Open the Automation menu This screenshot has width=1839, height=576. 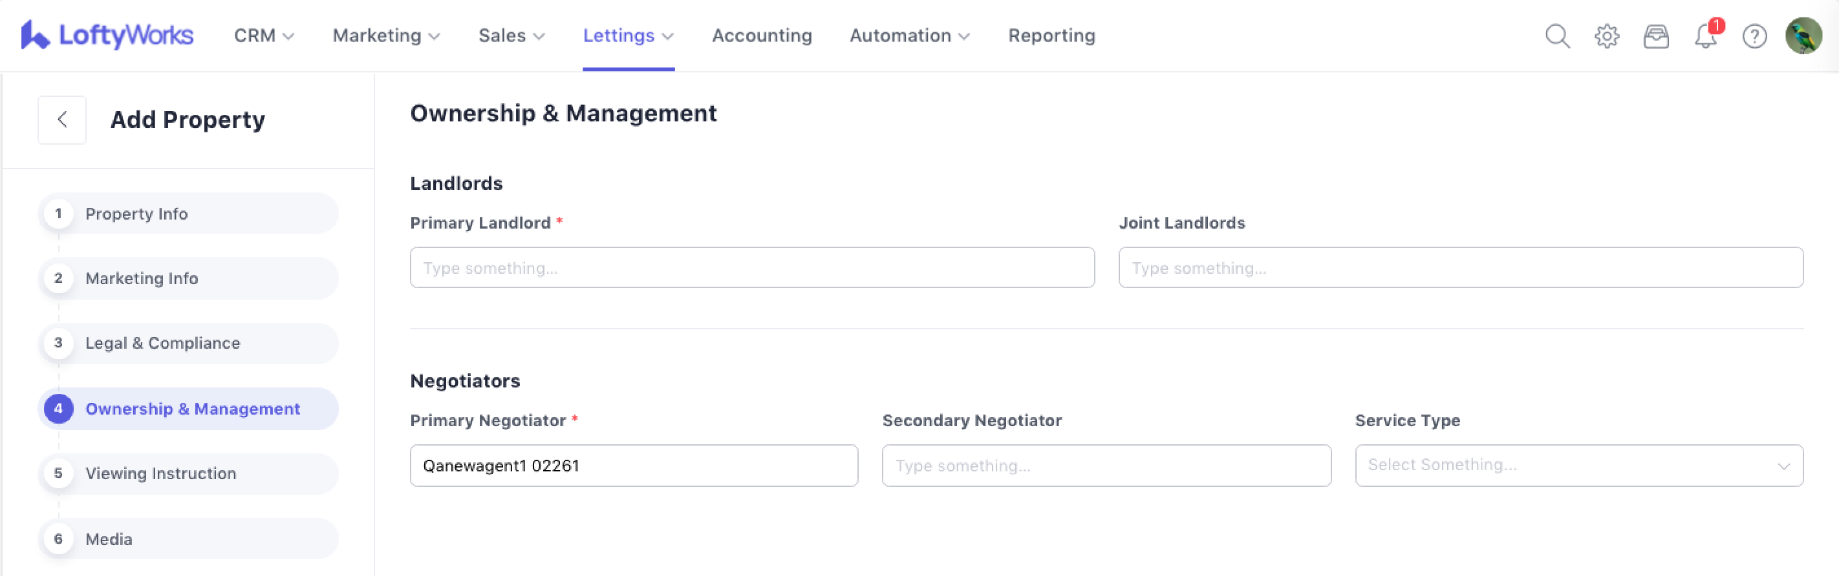[909, 36]
